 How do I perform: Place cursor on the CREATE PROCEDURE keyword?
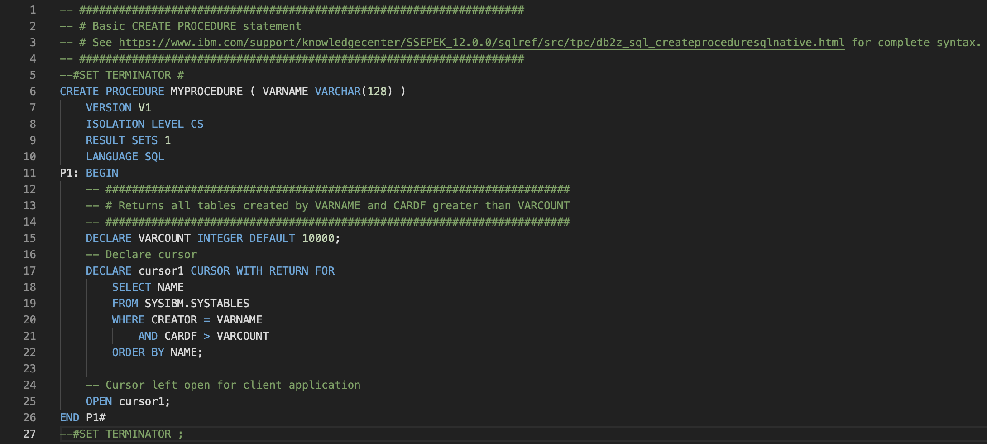pos(111,91)
